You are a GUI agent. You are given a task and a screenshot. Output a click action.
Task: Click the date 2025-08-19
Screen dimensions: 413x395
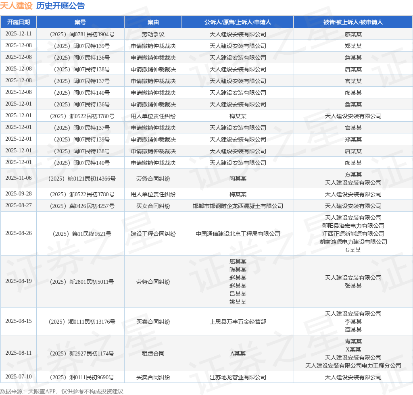19,281
